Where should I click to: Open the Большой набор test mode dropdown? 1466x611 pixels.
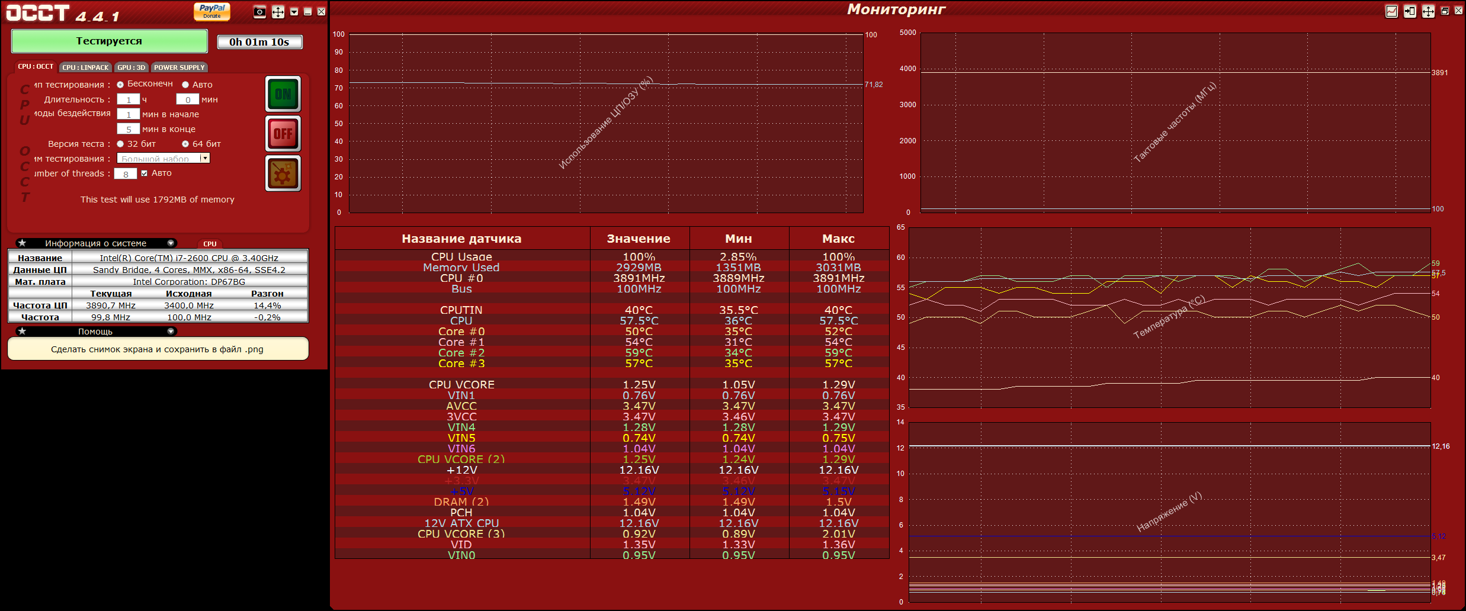(x=163, y=158)
